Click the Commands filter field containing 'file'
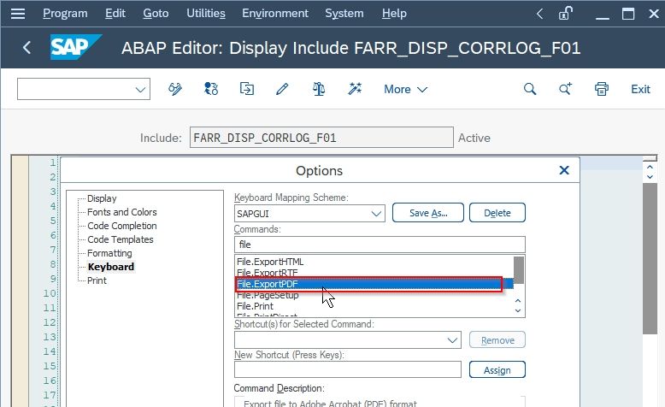This screenshot has height=407, width=665. point(380,245)
